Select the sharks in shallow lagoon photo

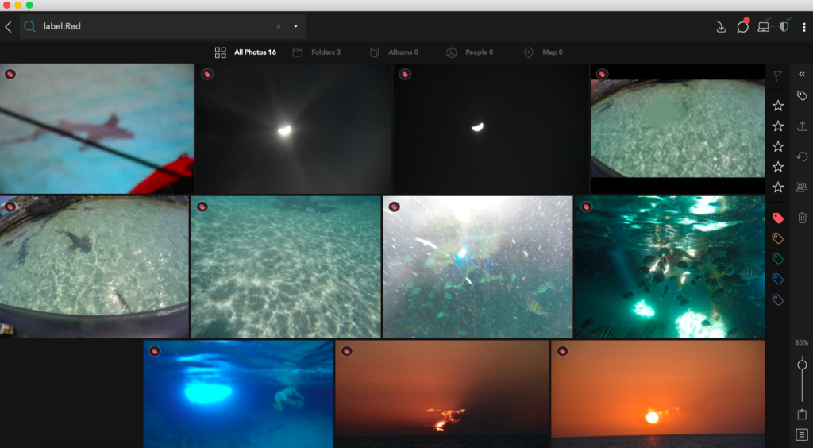pyautogui.click(x=94, y=267)
